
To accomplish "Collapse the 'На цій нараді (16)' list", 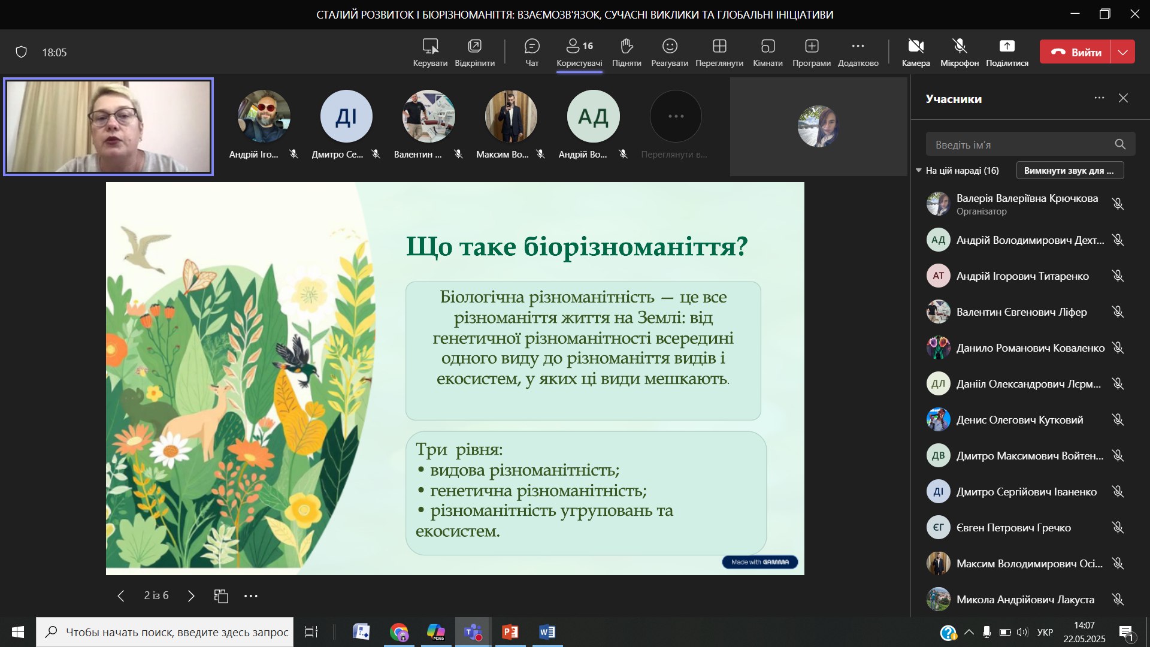I will coord(918,171).
